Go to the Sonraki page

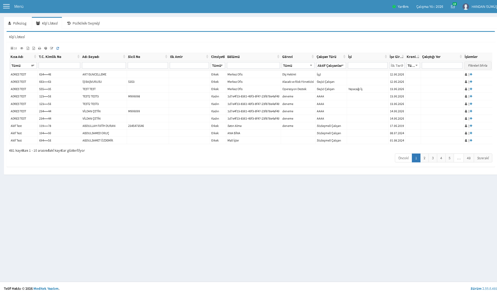click(483, 158)
